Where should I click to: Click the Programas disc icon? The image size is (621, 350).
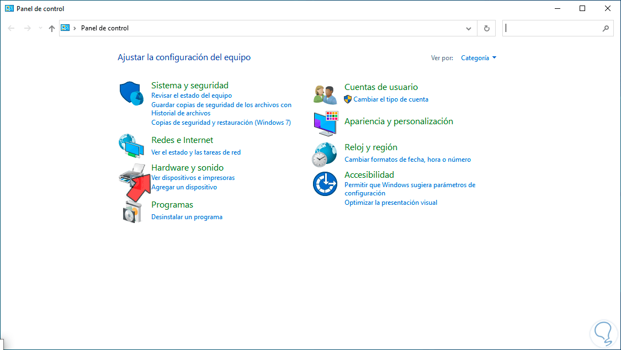132,211
